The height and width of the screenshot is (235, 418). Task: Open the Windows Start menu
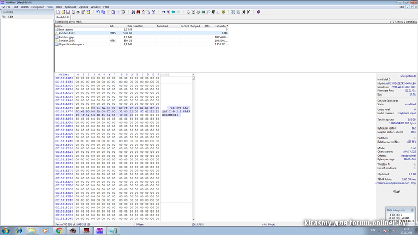[x=6, y=230]
